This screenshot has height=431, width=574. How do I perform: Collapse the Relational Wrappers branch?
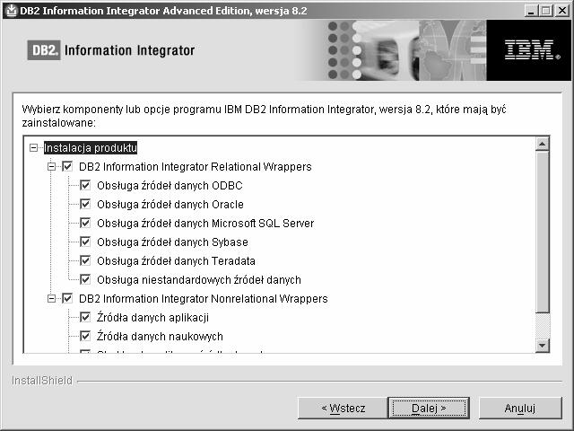52,167
